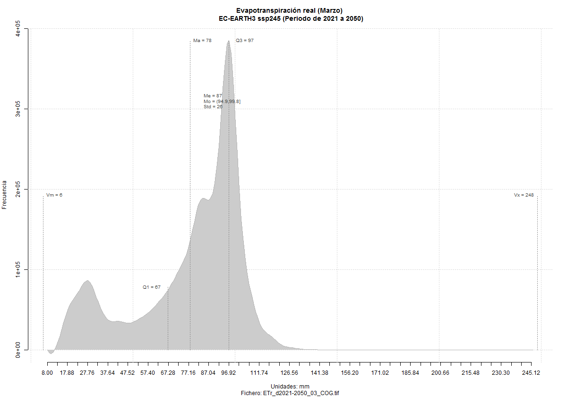Click x-axis tick label '171.02'

(x=380, y=373)
